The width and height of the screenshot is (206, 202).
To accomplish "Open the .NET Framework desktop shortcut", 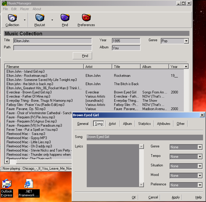I will [29, 184].
